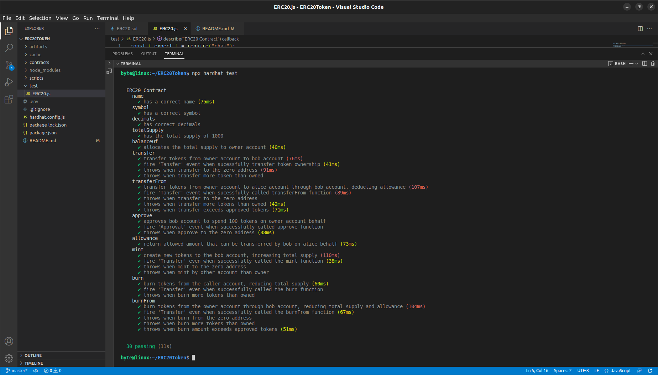The image size is (658, 375).
Task: Expand the TIMELINE section
Action: click(x=61, y=363)
